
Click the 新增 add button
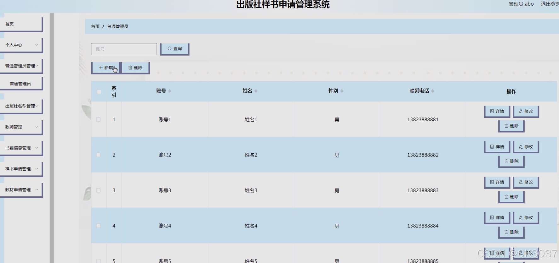pos(106,68)
